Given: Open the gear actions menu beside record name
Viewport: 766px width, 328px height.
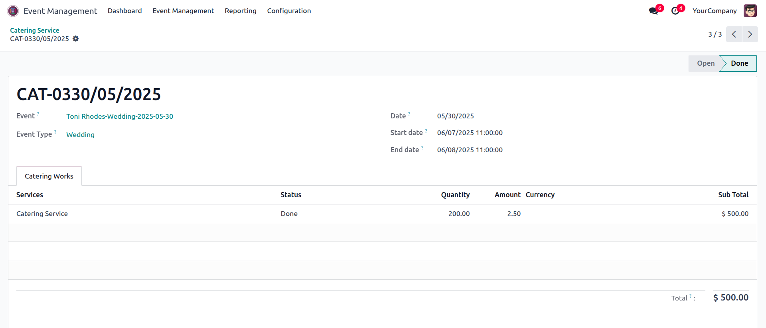Looking at the screenshot, I should point(75,39).
